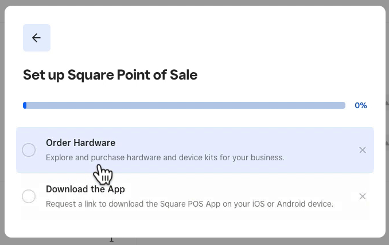
Task: Click the upper background scrollbar arrow at right edge
Action: (387, 103)
